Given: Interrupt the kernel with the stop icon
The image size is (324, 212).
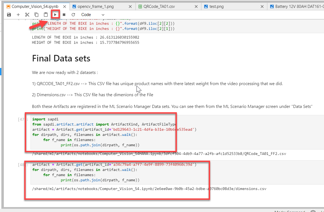Looking at the screenshot, I should coord(64,15).
